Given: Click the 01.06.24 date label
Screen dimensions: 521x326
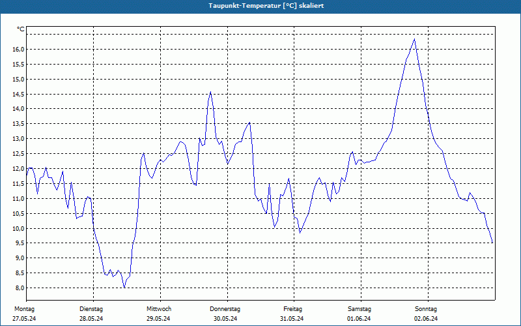Looking at the screenshot, I should (x=359, y=319).
